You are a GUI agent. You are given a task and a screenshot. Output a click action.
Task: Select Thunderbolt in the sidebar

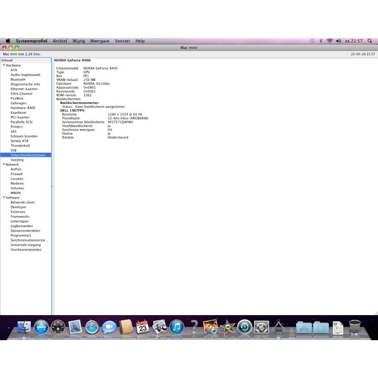(x=20, y=146)
